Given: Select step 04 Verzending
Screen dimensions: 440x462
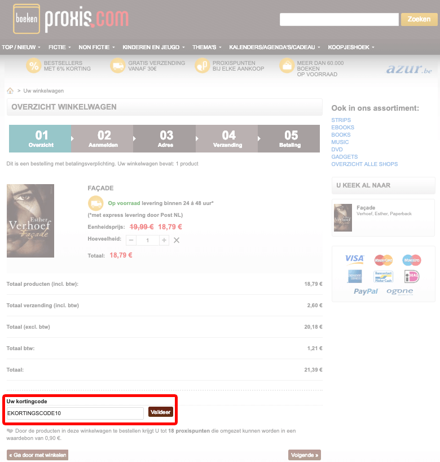Looking at the screenshot, I should click(227, 138).
